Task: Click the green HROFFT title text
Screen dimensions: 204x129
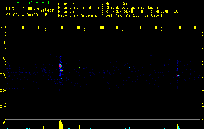Action: (33, 3)
